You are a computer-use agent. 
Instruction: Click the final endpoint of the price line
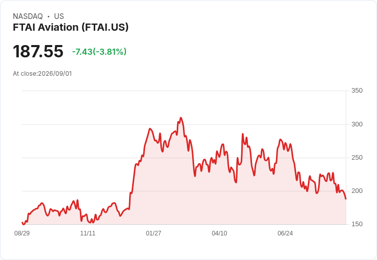[346, 199]
